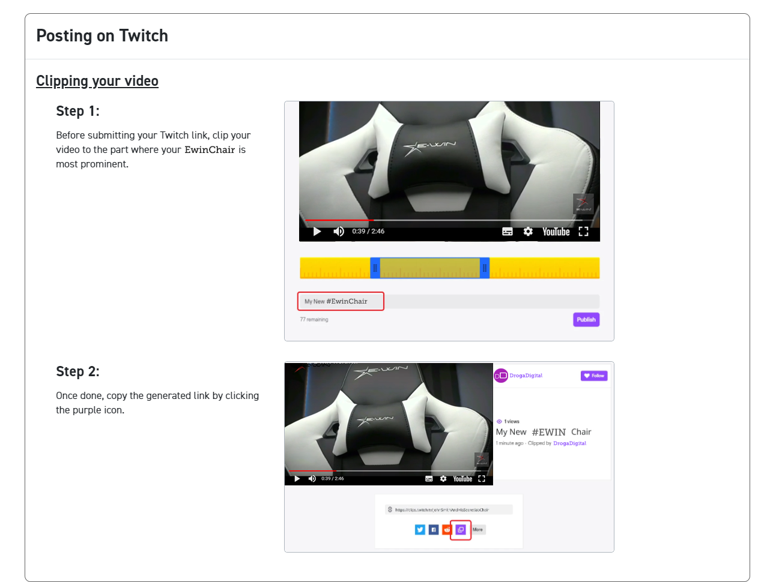Share the clip on Twitter
Image resolution: width=776 pixels, height=582 pixels.
tap(420, 530)
